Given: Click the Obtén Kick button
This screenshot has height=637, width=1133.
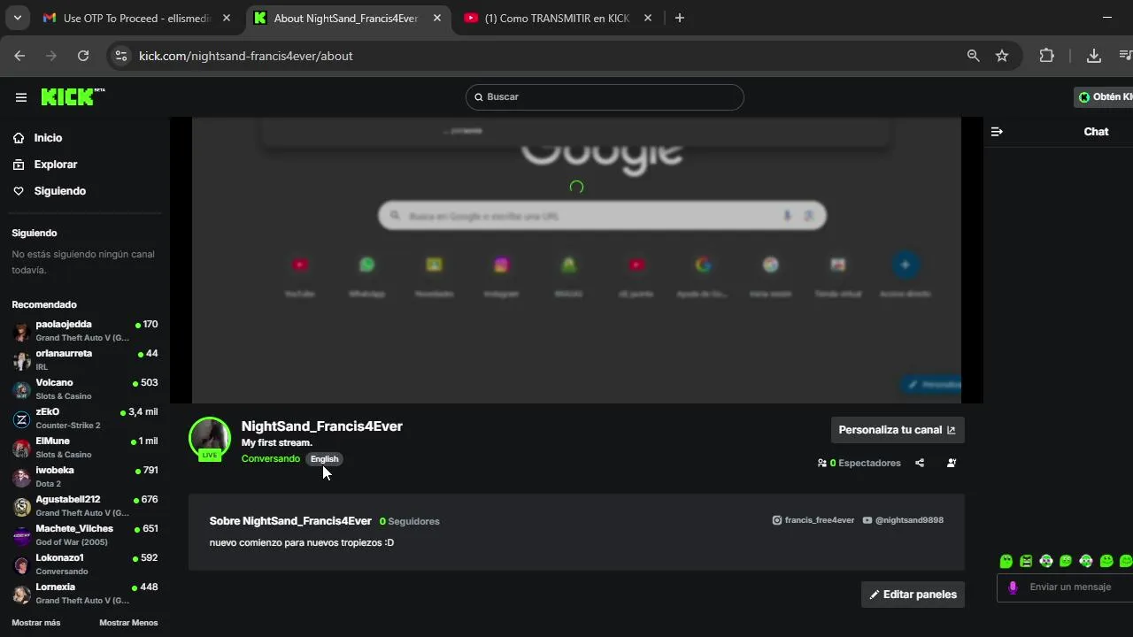Looking at the screenshot, I should click(1104, 97).
